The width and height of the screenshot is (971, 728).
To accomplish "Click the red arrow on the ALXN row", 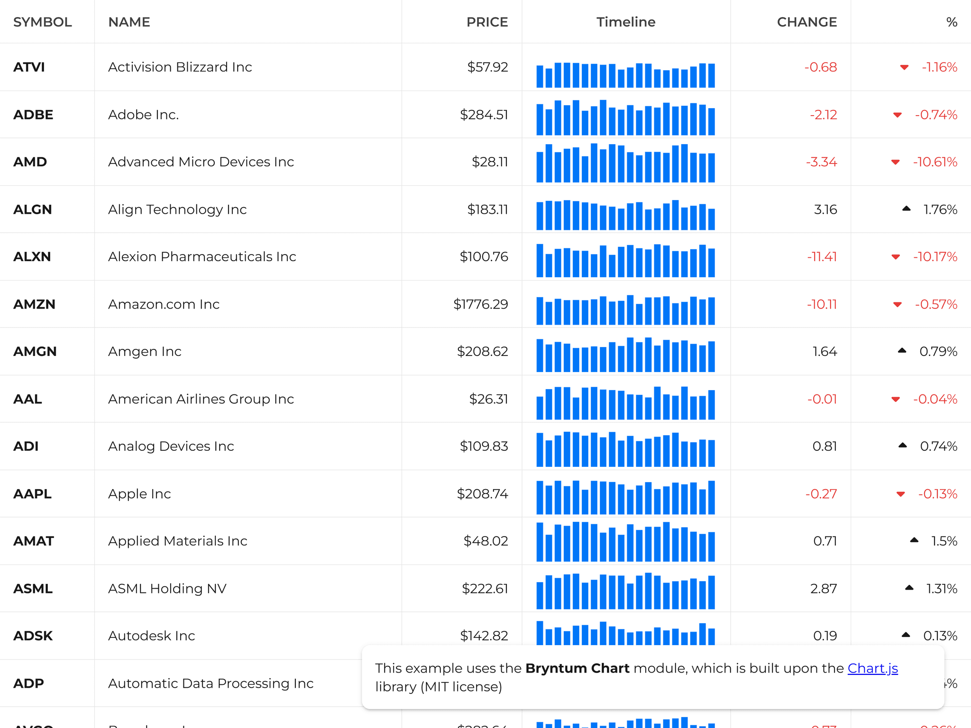I will click(x=896, y=256).
